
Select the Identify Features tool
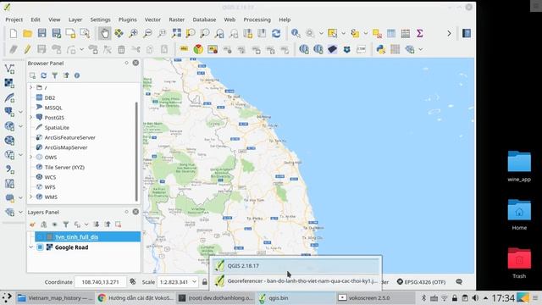296,33
